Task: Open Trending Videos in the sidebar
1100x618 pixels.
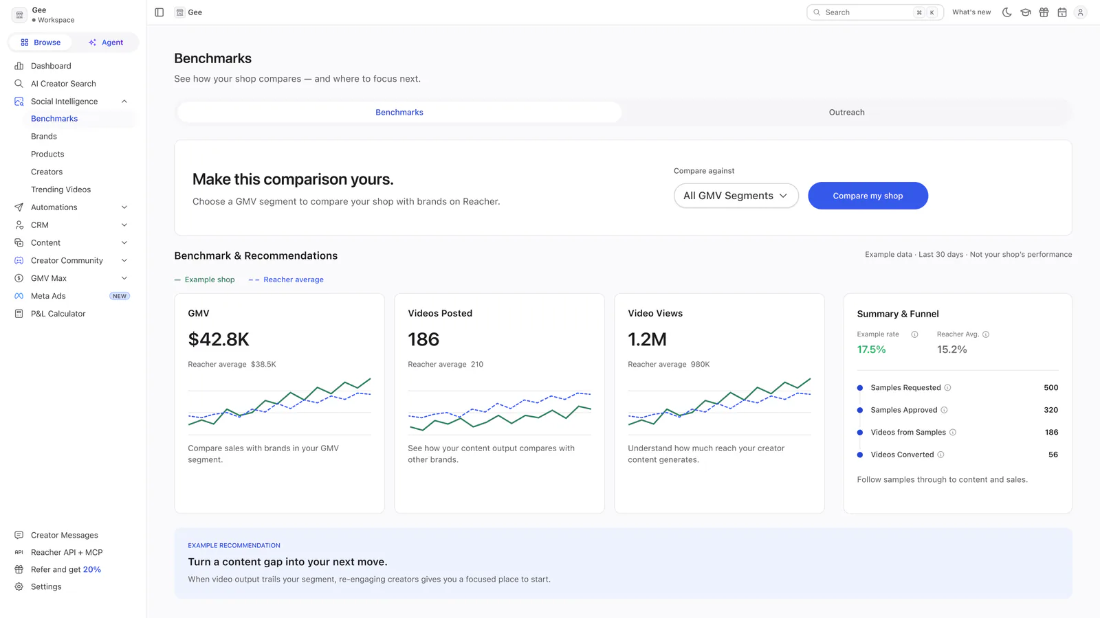Action: click(60, 190)
